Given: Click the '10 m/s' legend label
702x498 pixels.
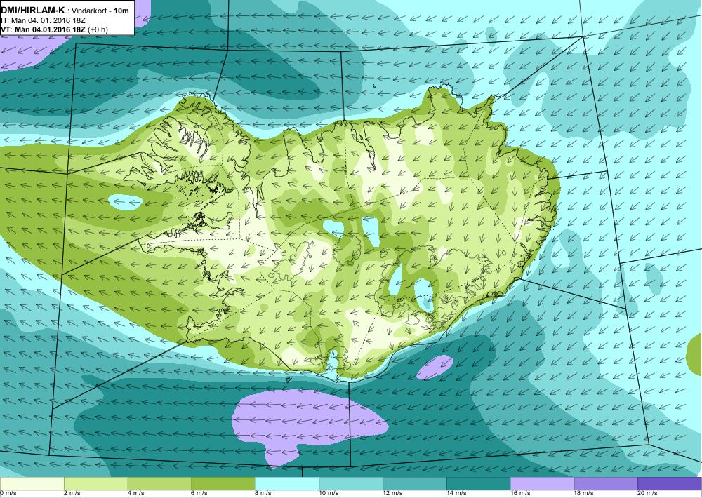Looking at the screenshot, I should point(329,494).
